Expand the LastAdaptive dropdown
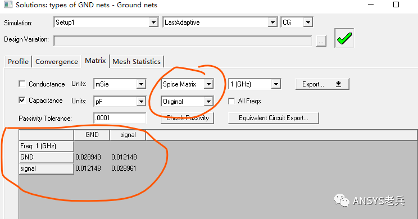 tap(272, 22)
